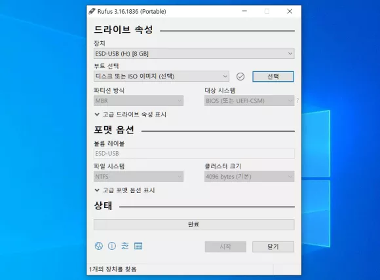This screenshot has height=280, width=380.
Task: Open the 4096 bytes cluster size dropdown
Action: point(249,177)
